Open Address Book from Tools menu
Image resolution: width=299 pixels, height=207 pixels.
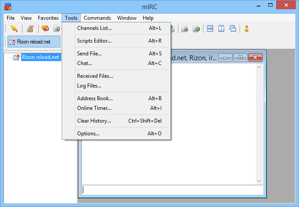point(116,98)
